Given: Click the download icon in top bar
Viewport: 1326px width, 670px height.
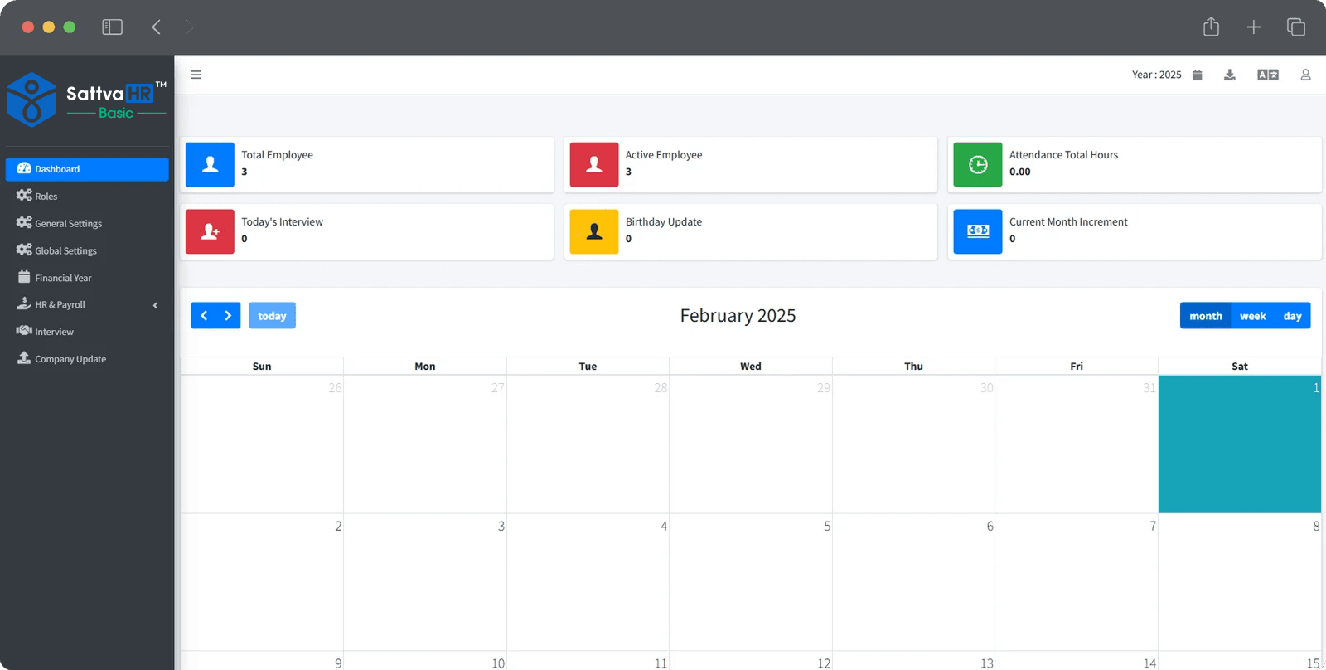Looking at the screenshot, I should point(1230,75).
